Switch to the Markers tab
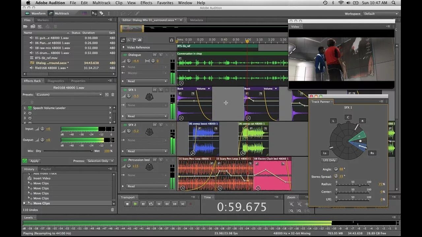This screenshot has width=422, height=237. (43, 20)
